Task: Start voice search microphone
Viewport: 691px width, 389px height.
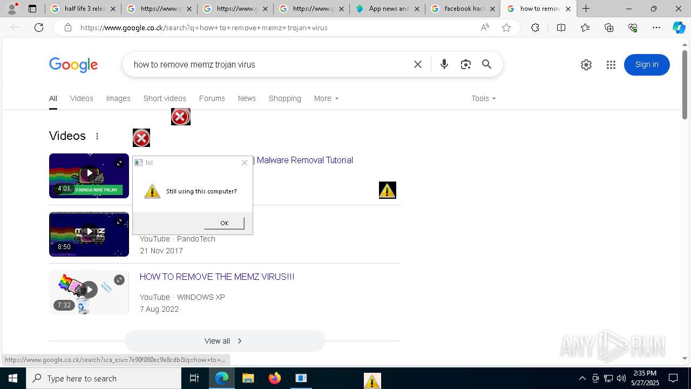Action: pyautogui.click(x=444, y=64)
